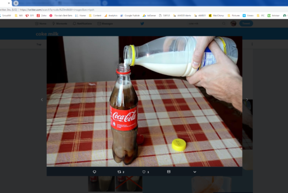Open the SWFLR bookmark
This screenshot has height=193, width=288.
pyautogui.click(x=165, y=16)
